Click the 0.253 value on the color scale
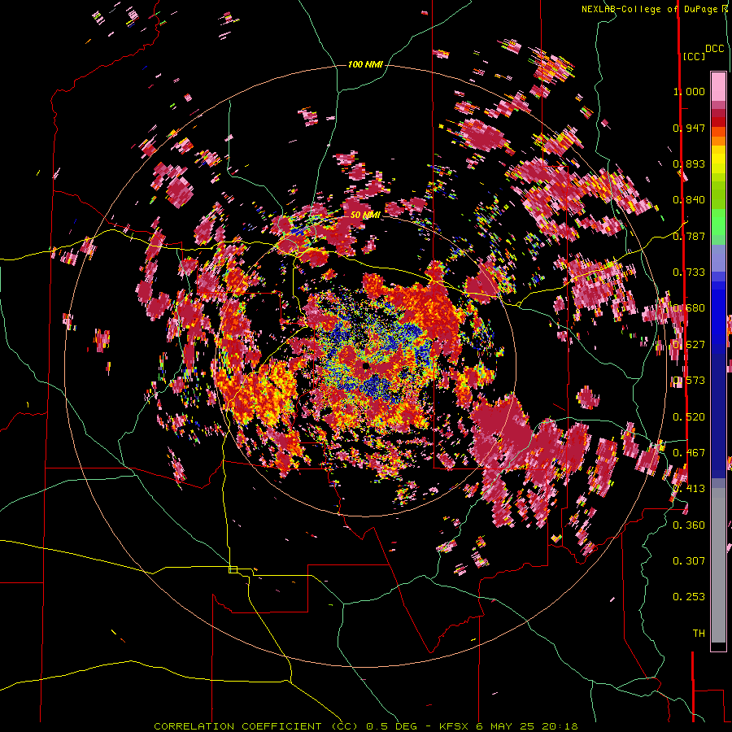This screenshot has width=732, height=732. (x=689, y=597)
